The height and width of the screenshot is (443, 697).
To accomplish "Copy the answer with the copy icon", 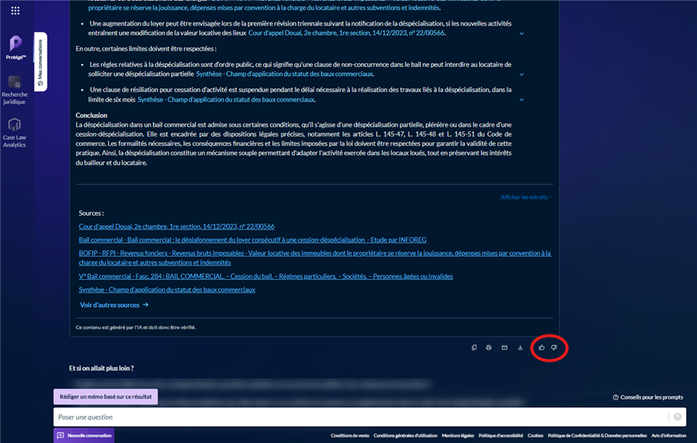I will 474,348.
